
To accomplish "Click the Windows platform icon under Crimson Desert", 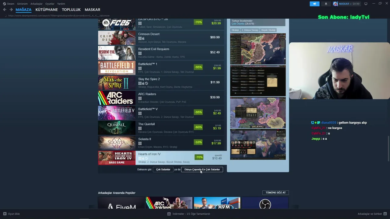I will coord(140,38).
